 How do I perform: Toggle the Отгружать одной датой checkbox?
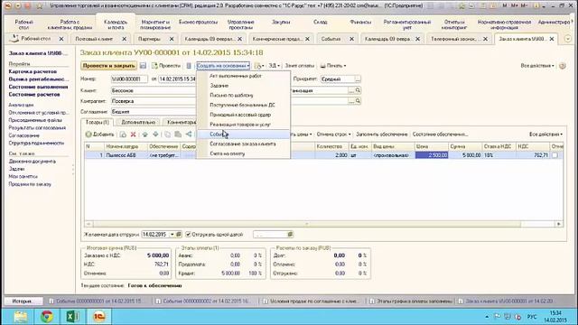[x=188, y=235]
